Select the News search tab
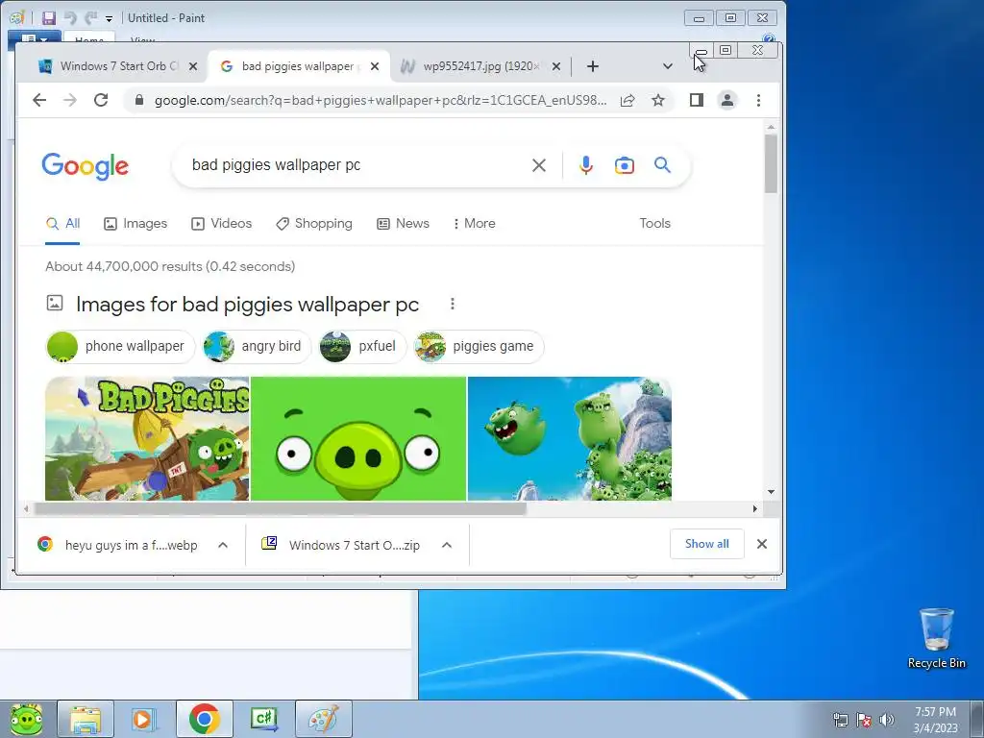 [403, 223]
